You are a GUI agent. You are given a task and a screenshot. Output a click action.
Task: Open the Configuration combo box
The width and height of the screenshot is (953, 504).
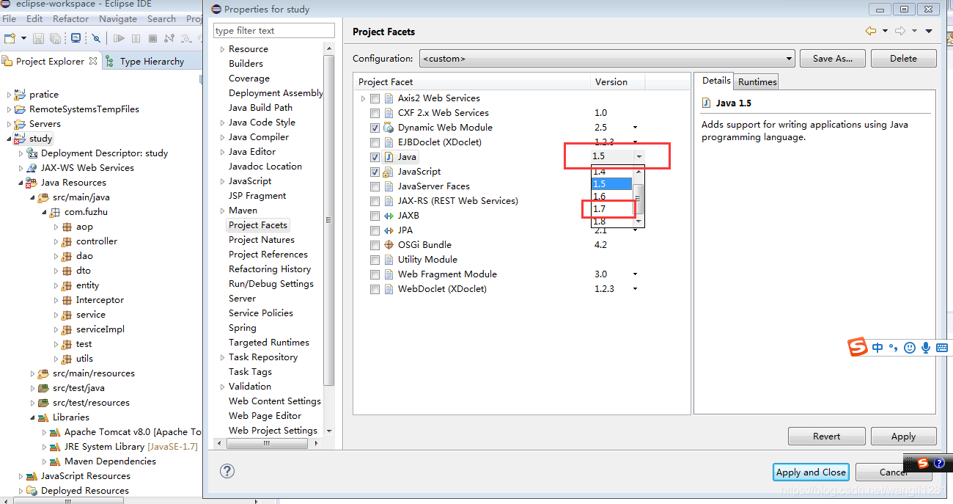tap(607, 59)
